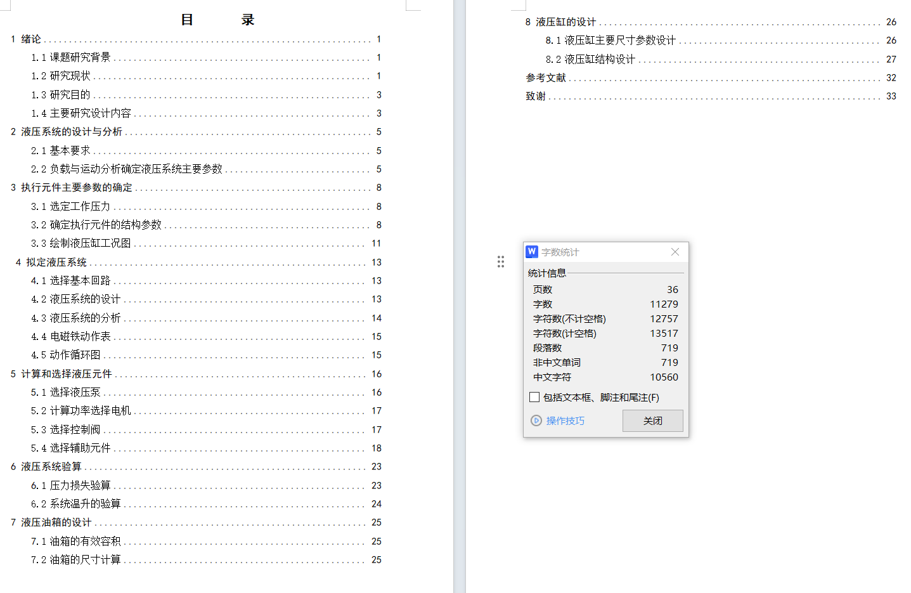Go to the 4 拟定液压系统 entry

pyautogui.click(x=198, y=262)
